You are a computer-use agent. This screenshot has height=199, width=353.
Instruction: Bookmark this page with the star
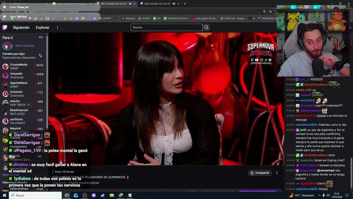pos(271,12)
